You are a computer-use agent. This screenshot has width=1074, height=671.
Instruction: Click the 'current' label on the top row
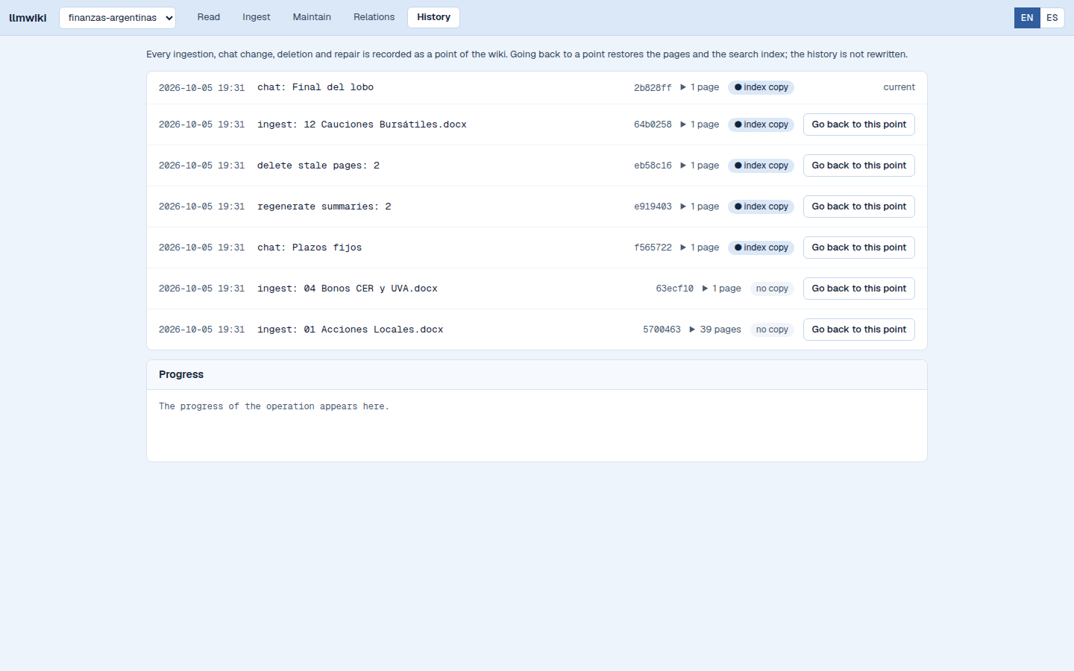(x=899, y=87)
